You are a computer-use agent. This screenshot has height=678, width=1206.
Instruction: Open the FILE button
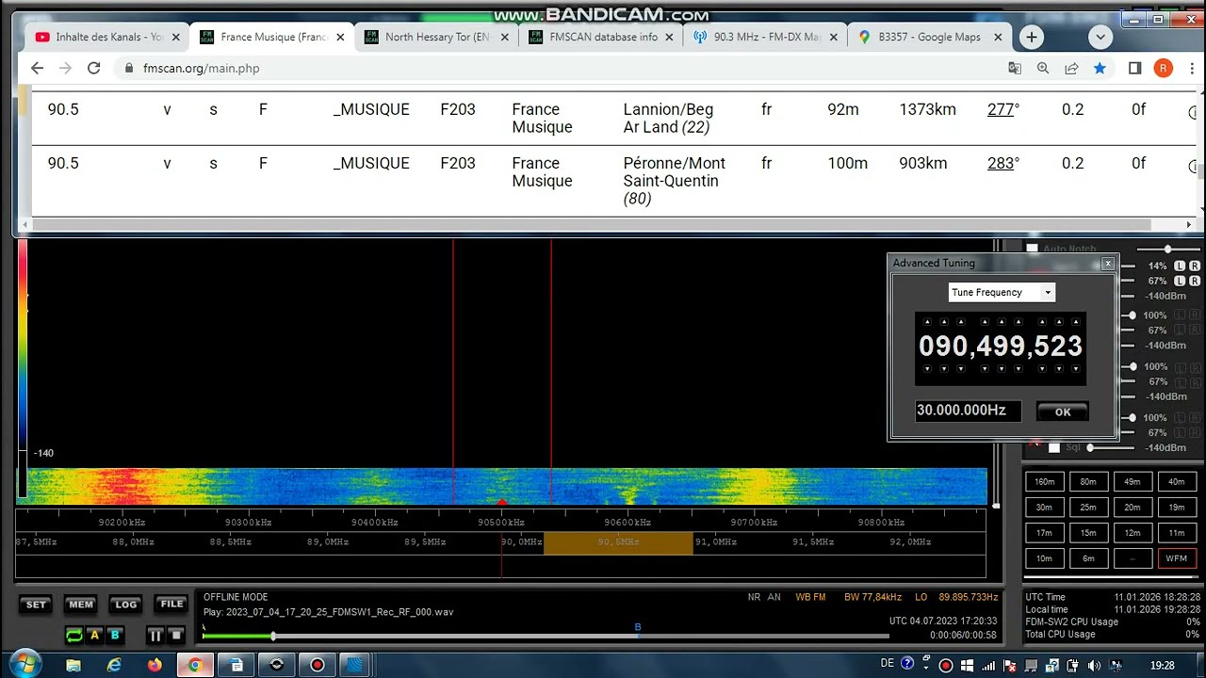(171, 605)
